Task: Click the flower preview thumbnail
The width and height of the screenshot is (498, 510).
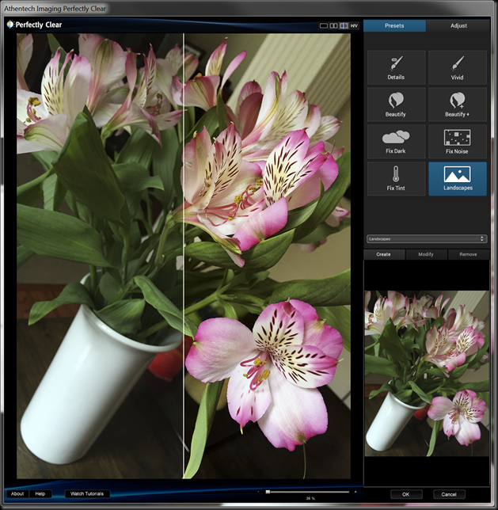Action: 426,373
